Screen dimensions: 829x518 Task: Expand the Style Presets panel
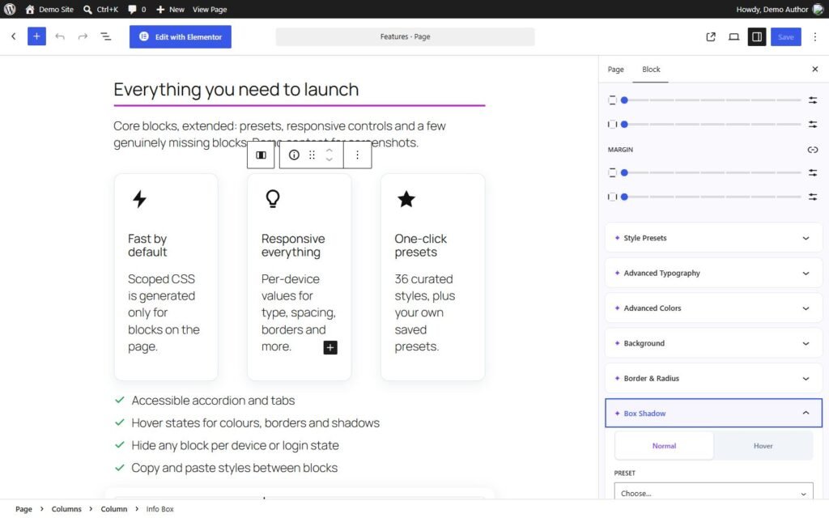click(x=713, y=238)
